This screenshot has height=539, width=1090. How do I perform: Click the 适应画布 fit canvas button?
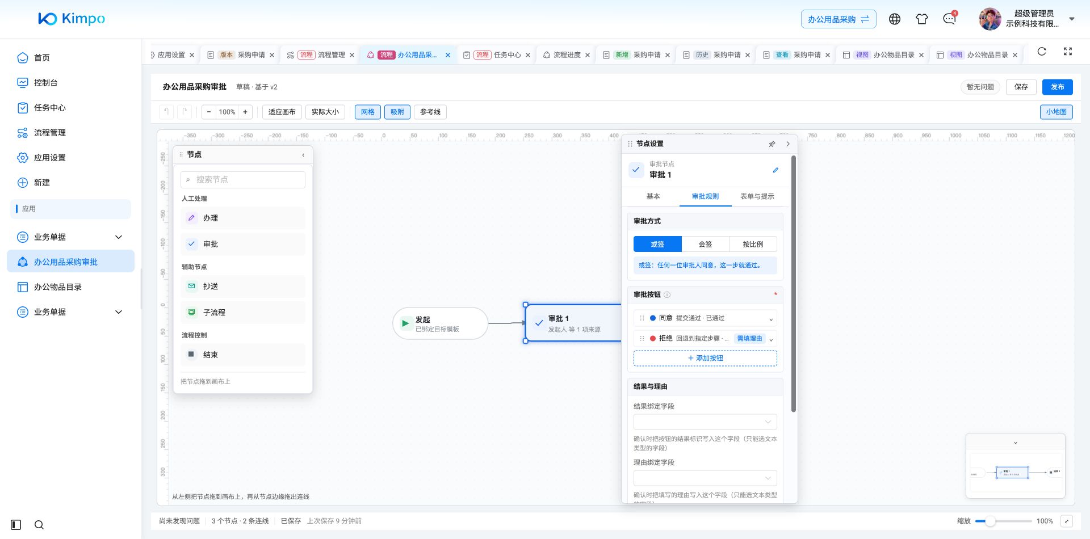point(282,112)
